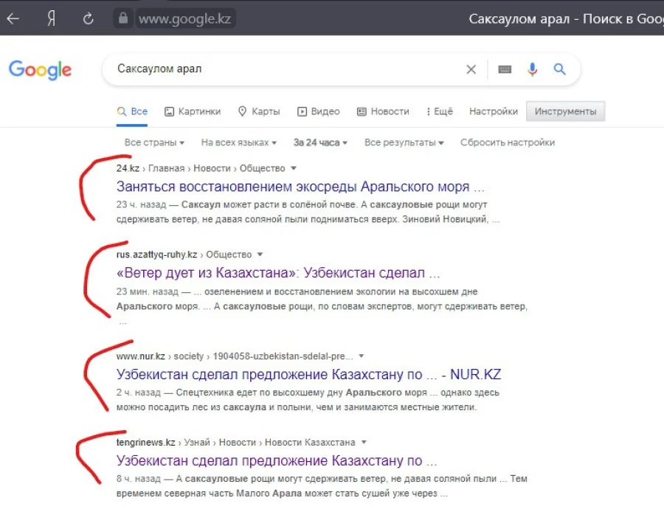Switch to the Картинки results tab
664x512 pixels.
193,111
